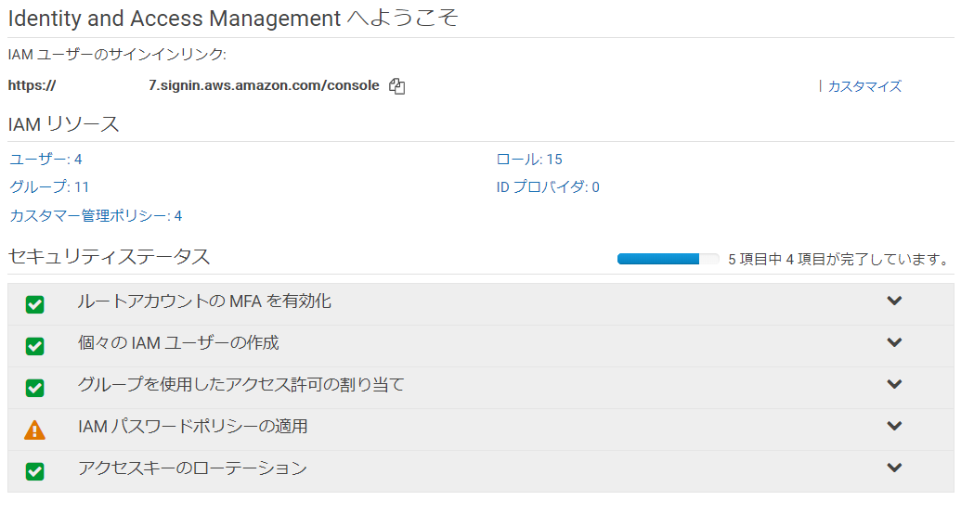Open the カスタマイズ link
This screenshot has height=513, width=974.
pyautogui.click(x=864, y=86)
